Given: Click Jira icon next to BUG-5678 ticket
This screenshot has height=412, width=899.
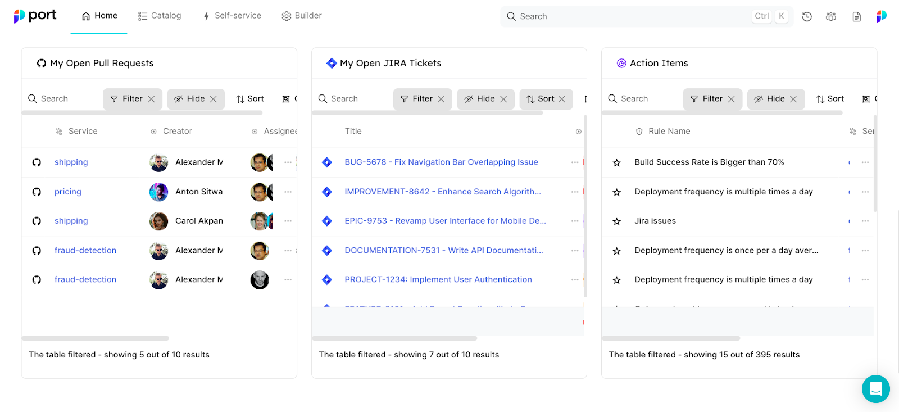Looking at the screenshot, I should pyautogui.click(x=327, y=162).
